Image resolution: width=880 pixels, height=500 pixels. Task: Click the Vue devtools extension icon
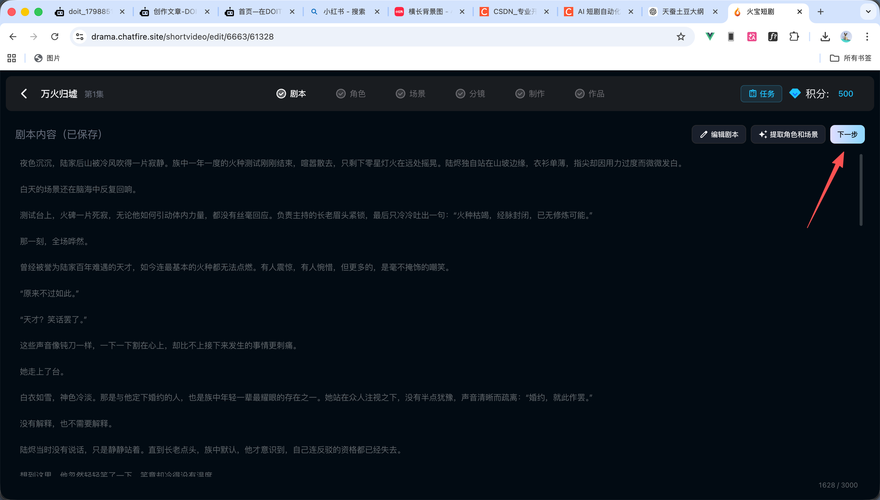click(x=709, y=36)
